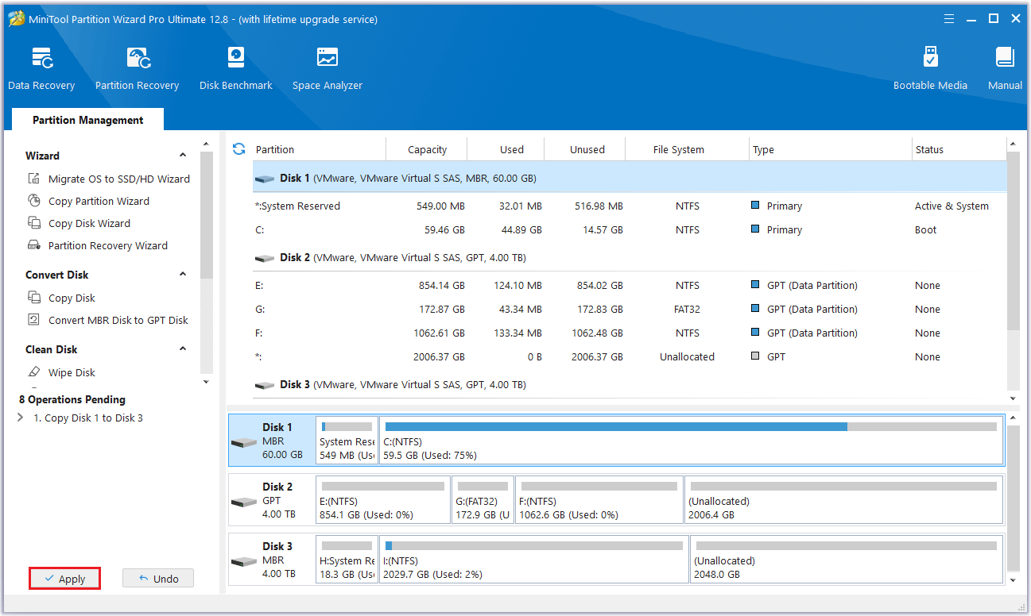The image size is (1031, 616).
Task: Click the refresh icon beside Partition header
Action: click(x=238, y=149)
